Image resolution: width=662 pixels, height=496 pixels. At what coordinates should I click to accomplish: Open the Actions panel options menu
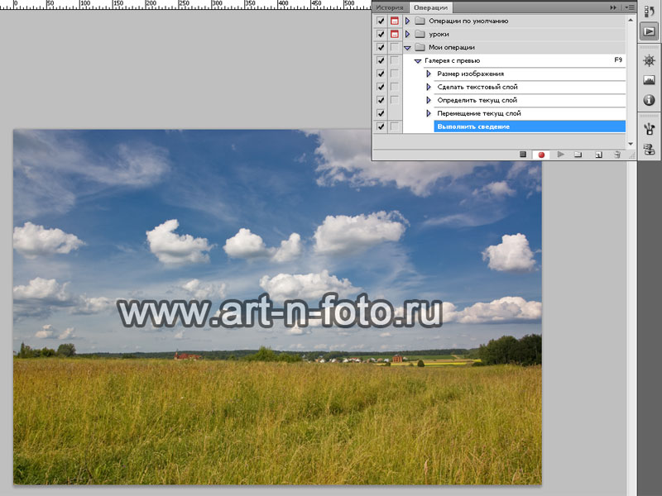[x=629, y=7]
